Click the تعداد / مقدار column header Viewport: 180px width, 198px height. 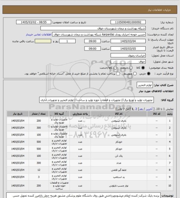pyautogui.click(x=38, y=114)
